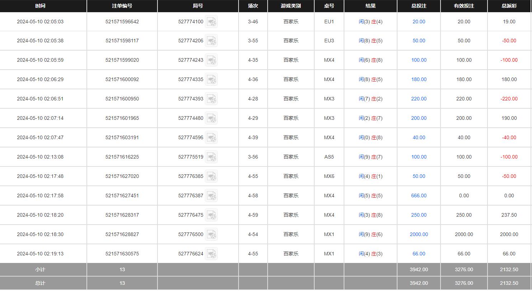Click the 局号 column header
532x292 pixels.
[x=198, y=6]
